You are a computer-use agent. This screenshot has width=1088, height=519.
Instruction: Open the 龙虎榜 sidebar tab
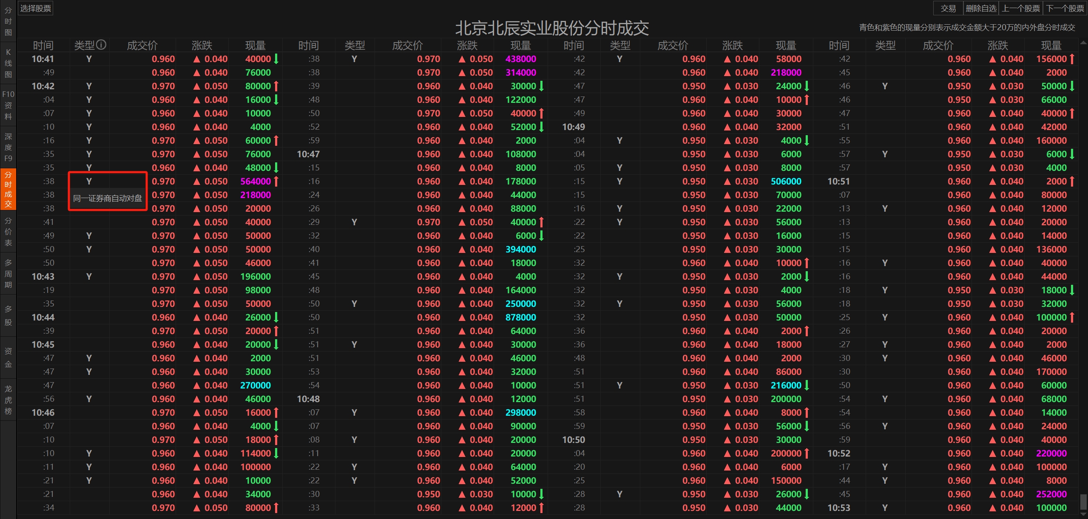click(8, 400)
